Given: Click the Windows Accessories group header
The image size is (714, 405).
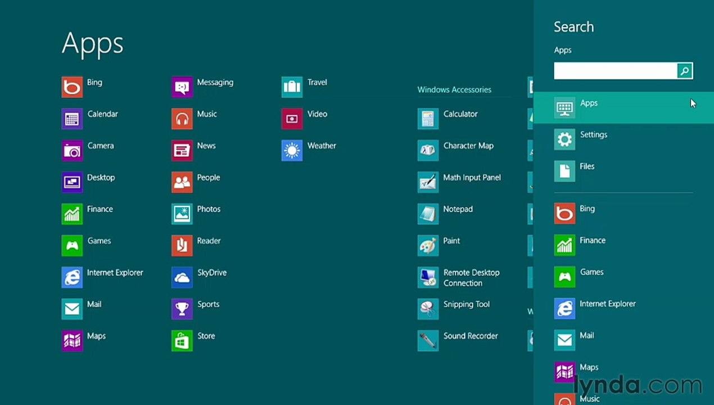Looking at the screenshot, I should (454, 89).
